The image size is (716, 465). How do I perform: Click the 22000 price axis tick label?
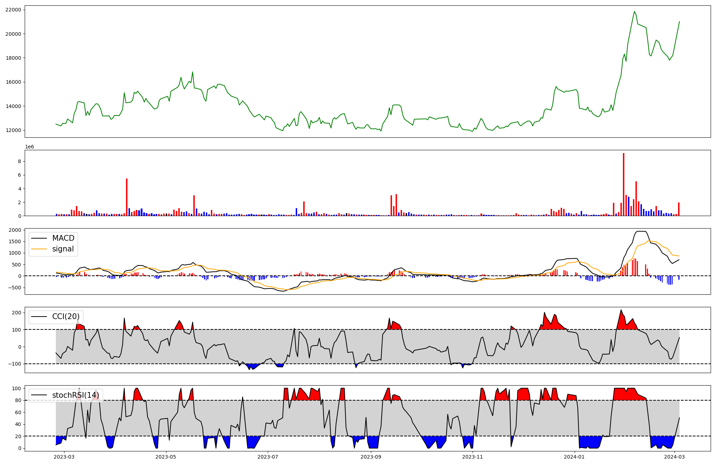(x=13, y=10)
